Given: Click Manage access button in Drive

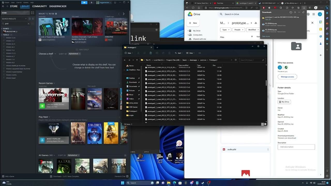Looking at the screenshot, I should 287,77.
